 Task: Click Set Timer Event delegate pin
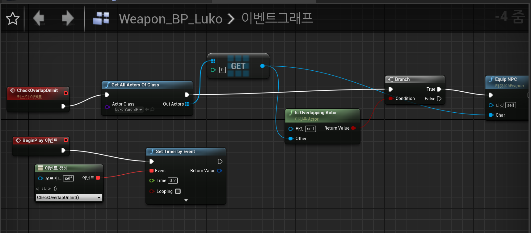151,171
